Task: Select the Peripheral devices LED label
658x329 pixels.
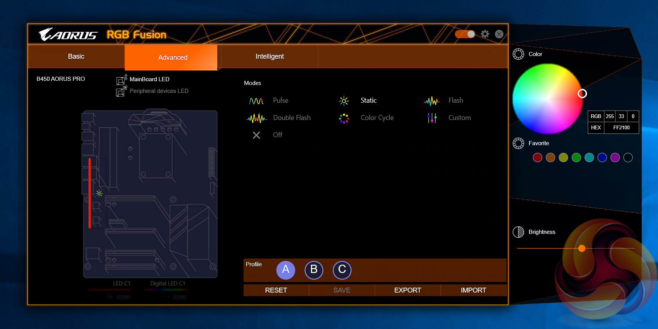Action: pos(159,91)
